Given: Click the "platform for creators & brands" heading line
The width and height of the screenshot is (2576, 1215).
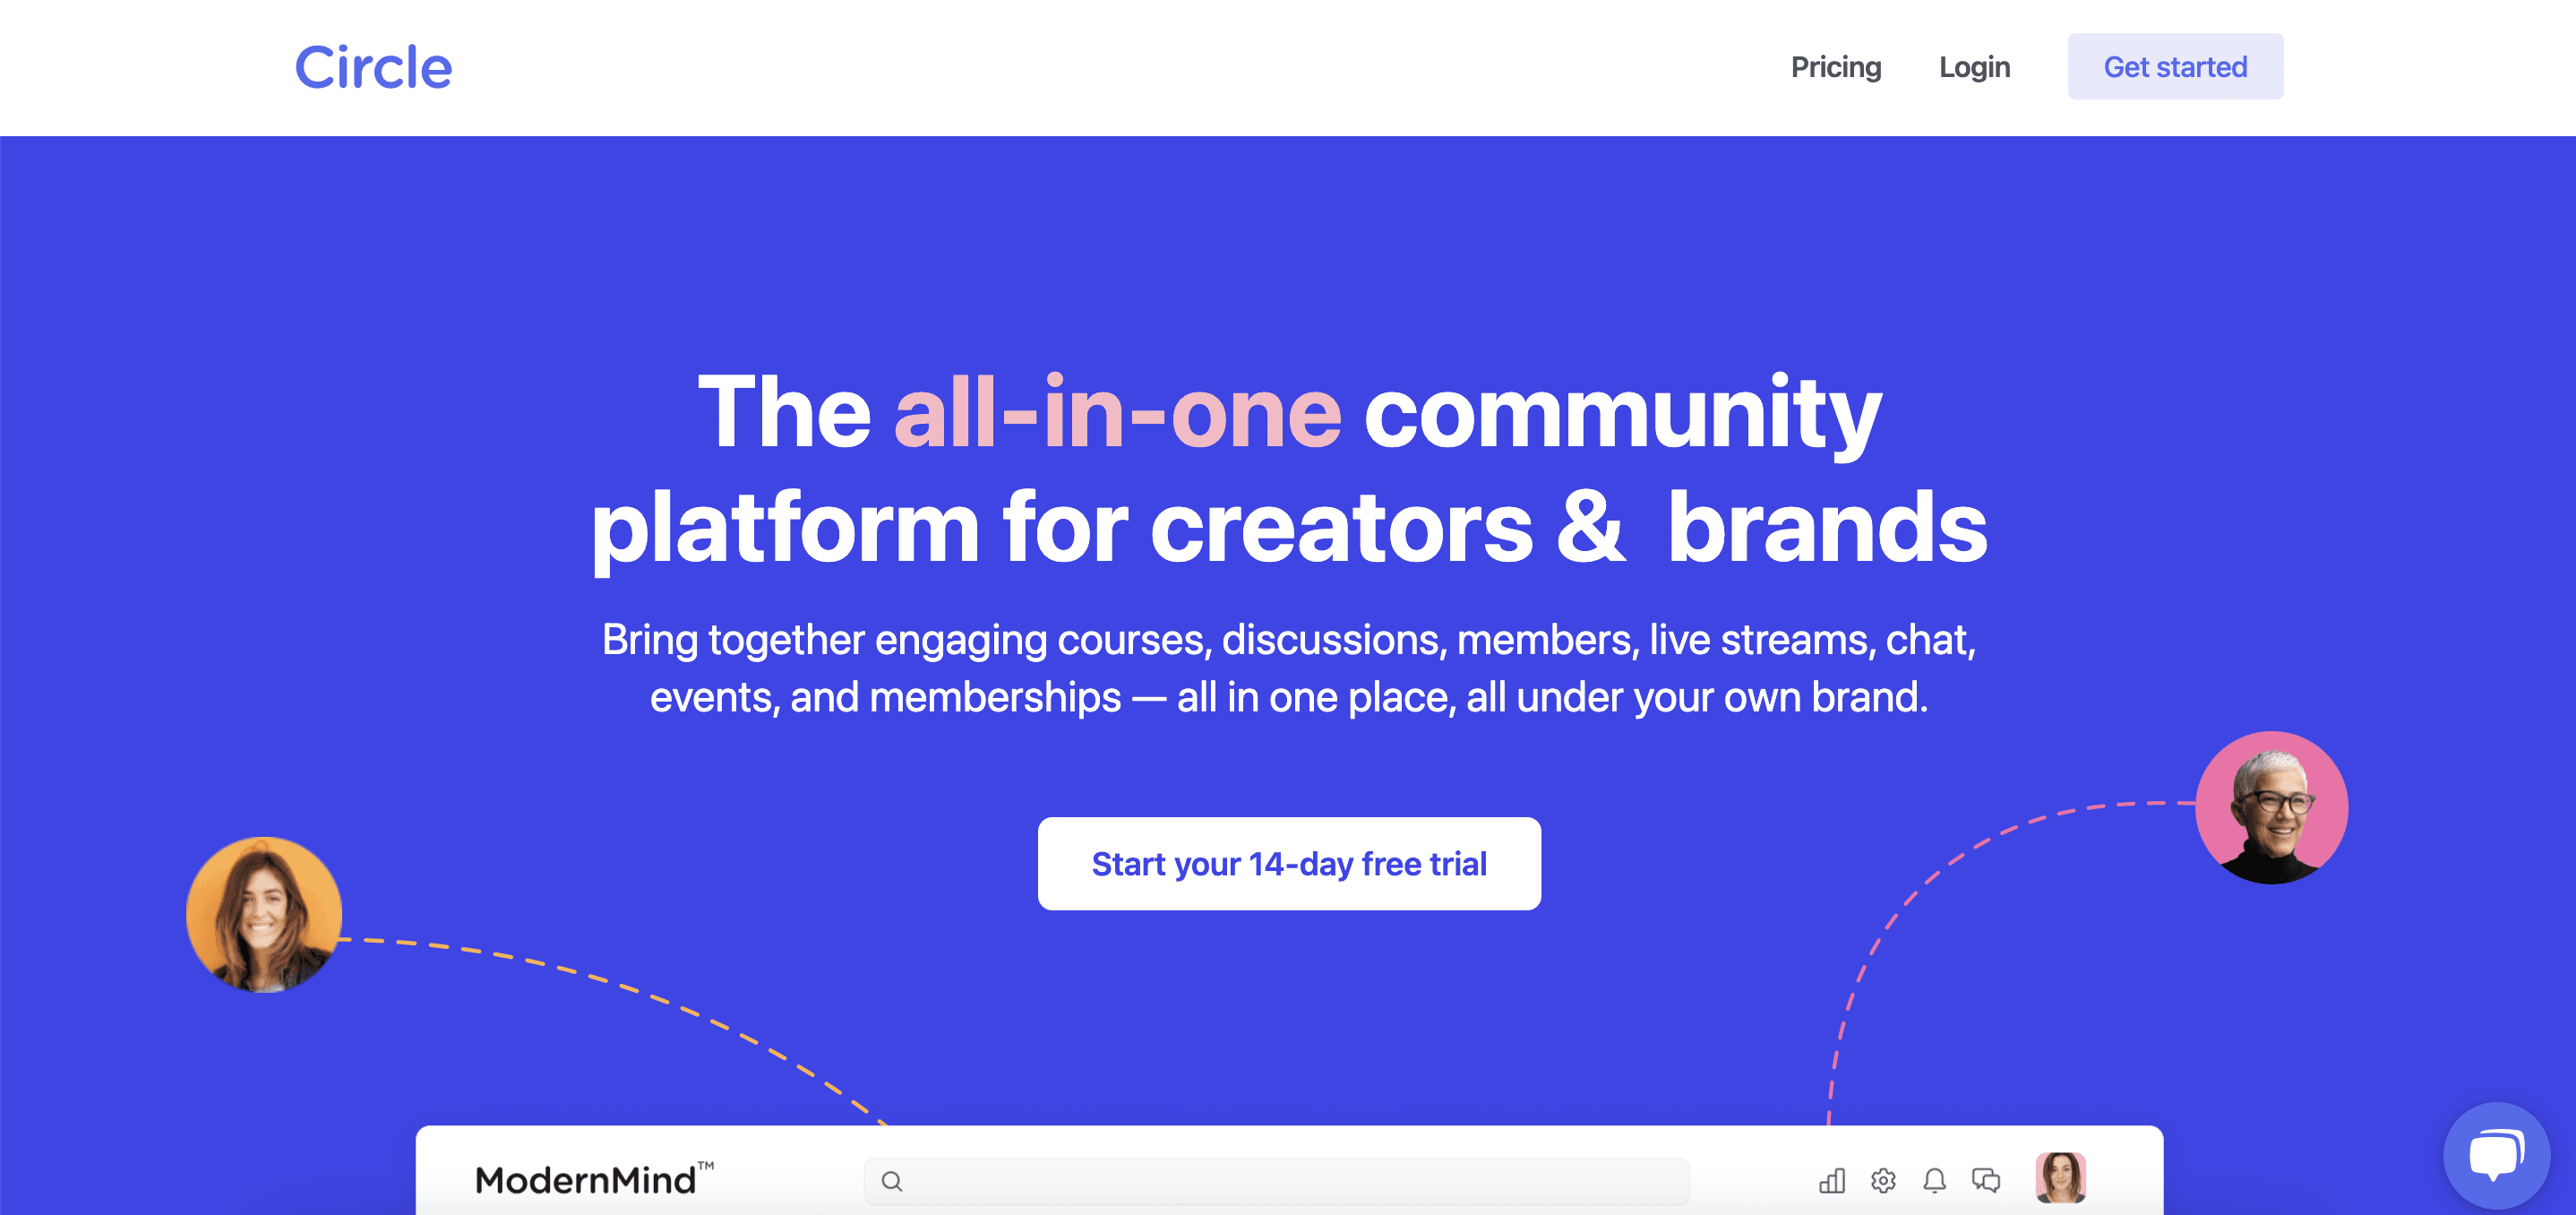Looking at the screenshot, I should click(1288, 527).
